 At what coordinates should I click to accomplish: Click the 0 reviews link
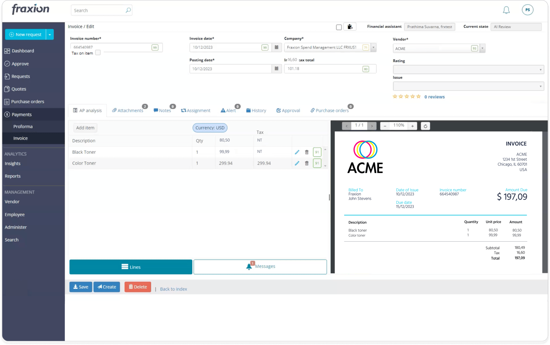(x=434, y=96)
